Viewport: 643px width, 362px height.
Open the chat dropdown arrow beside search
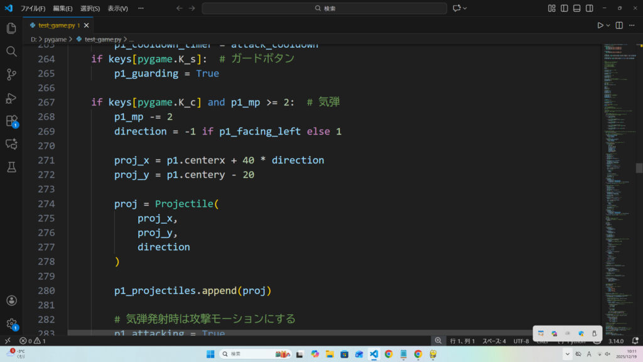[x=465, y=8]
